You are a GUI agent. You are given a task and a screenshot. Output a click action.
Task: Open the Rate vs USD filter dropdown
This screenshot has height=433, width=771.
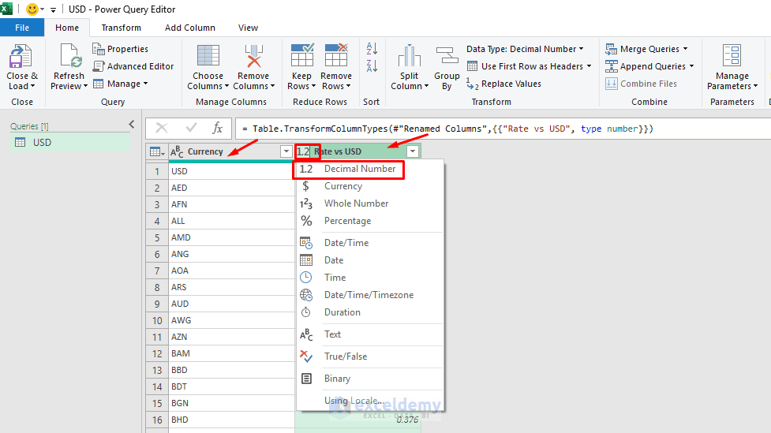(x=413, y=151)
